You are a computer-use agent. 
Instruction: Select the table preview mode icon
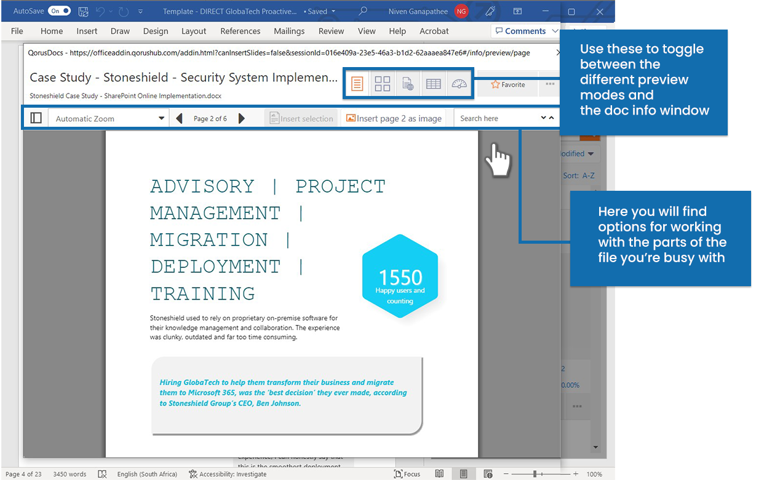pos(433,83)
